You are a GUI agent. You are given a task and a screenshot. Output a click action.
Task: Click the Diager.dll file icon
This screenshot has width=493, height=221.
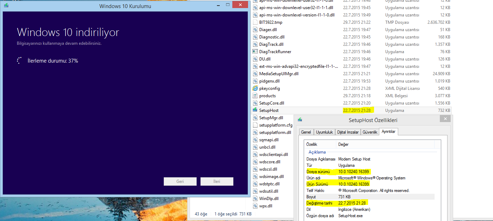pyautogui.click(x=255, y=29)
